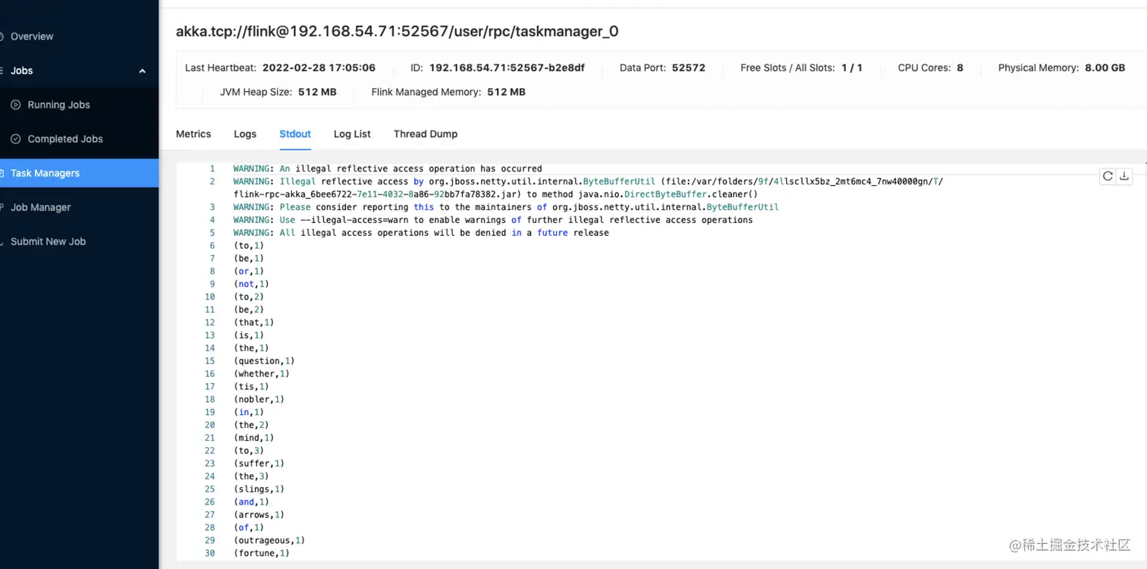Click the '(outrageous,1)' output line
The image size is (1147, 569).
click(269, 540)
